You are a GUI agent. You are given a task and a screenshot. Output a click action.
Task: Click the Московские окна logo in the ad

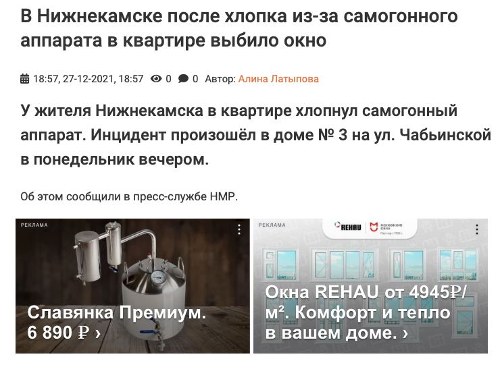point(386,228)
